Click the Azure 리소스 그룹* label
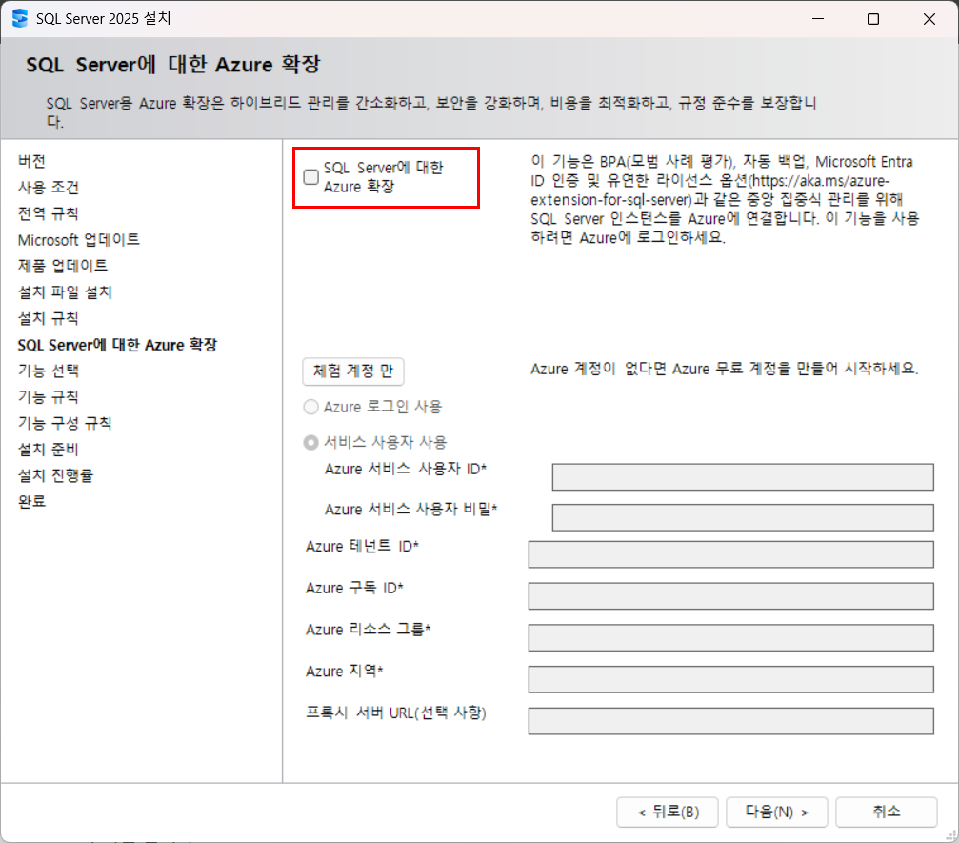This screenshot has width=959, height=843. (x=369, y=630)
